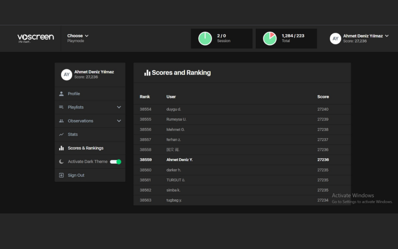Open the user menu chevron in header
Viewport: 398px width, 249px height.
387,36
